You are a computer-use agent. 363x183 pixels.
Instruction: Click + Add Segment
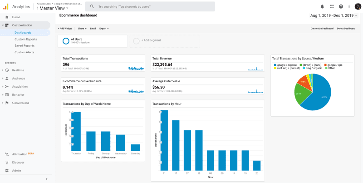point(151,40)
